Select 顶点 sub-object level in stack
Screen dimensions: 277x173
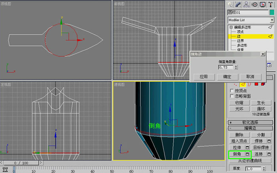pos(240,32)
